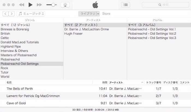Choose artist Hugh Fraser

[x=73, y=34]
